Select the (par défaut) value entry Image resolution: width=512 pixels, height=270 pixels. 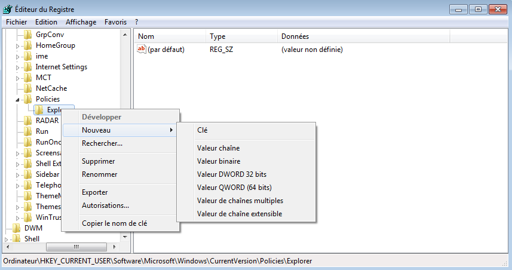[166, 50]
